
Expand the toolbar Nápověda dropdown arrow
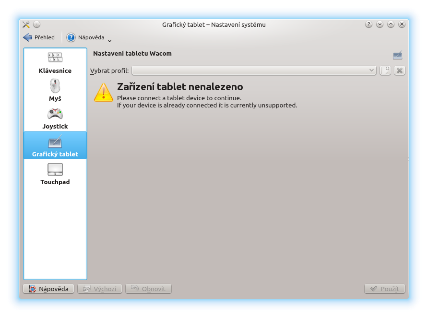(109, 41)
